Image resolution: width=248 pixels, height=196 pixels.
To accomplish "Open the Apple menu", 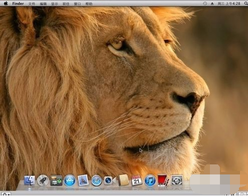I will coord(6,4).
